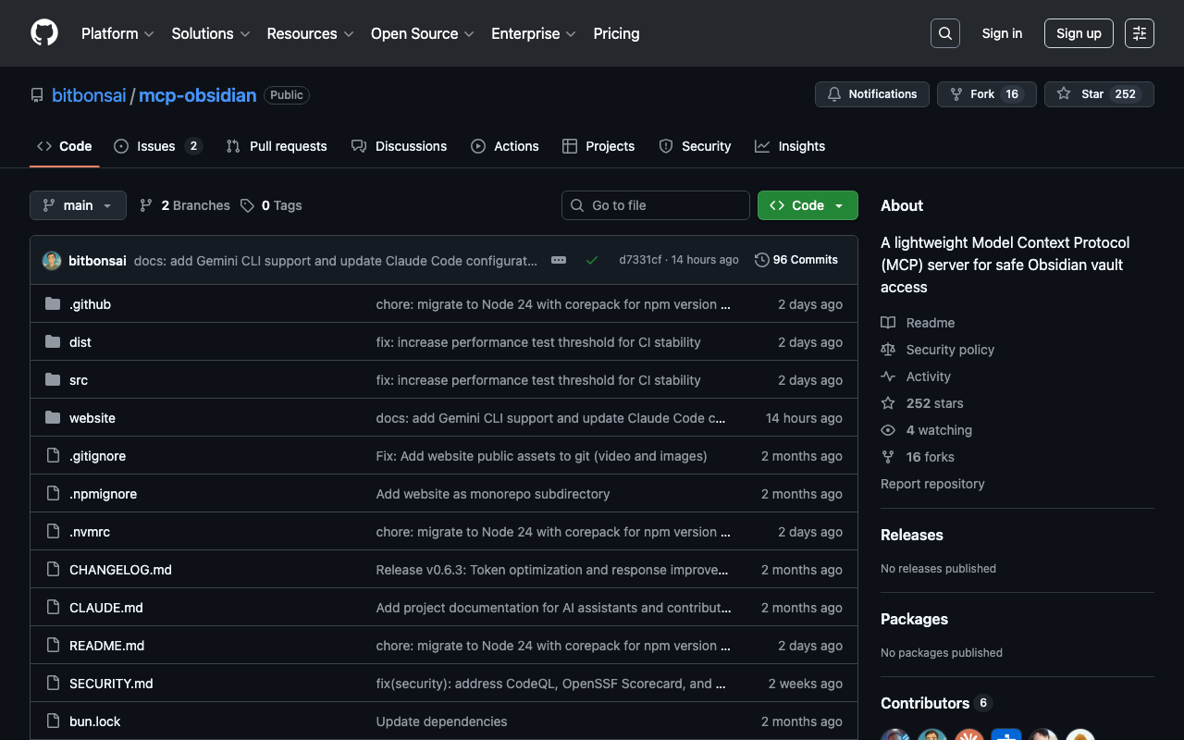1184x740 pixels.
Task: Expand the green Code dropdown
Action: [807, 205]
